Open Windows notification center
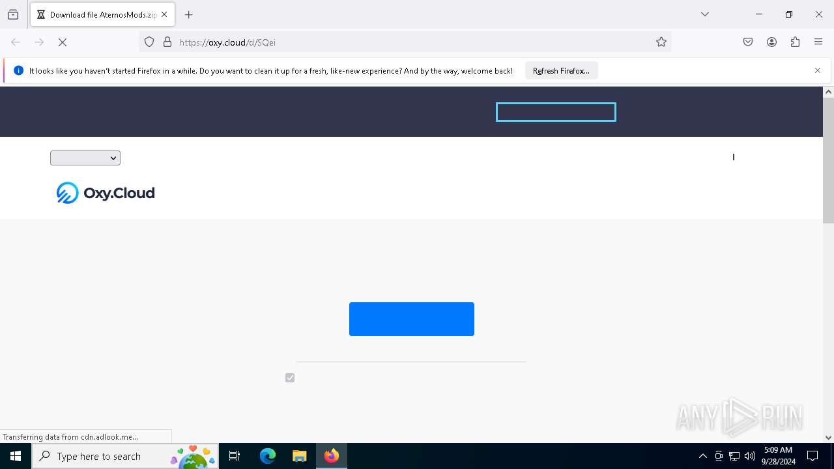834x469 pixels. click(812, 456)
